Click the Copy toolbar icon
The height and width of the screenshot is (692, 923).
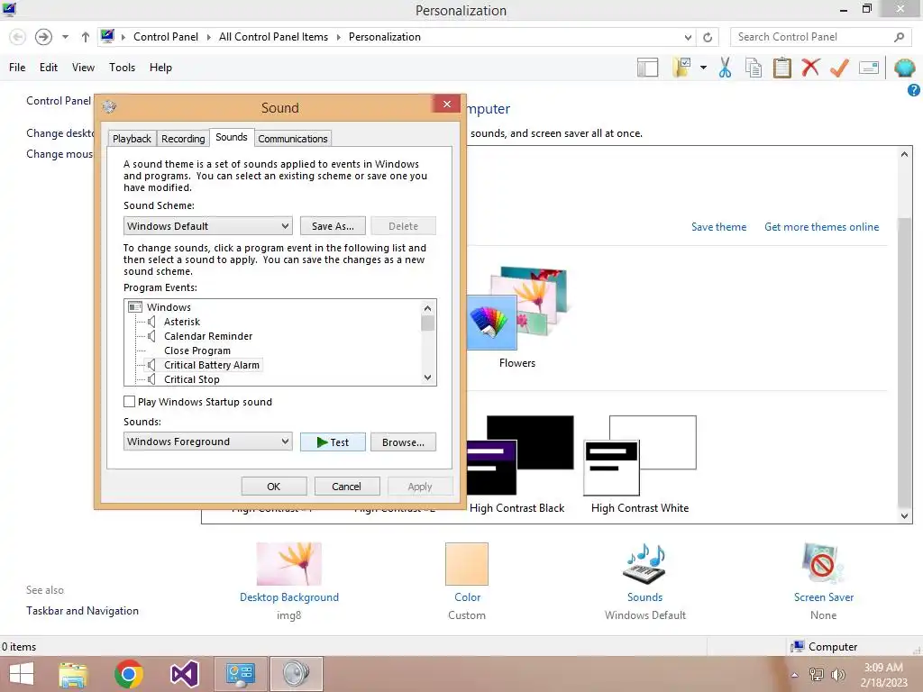[754, 68]
